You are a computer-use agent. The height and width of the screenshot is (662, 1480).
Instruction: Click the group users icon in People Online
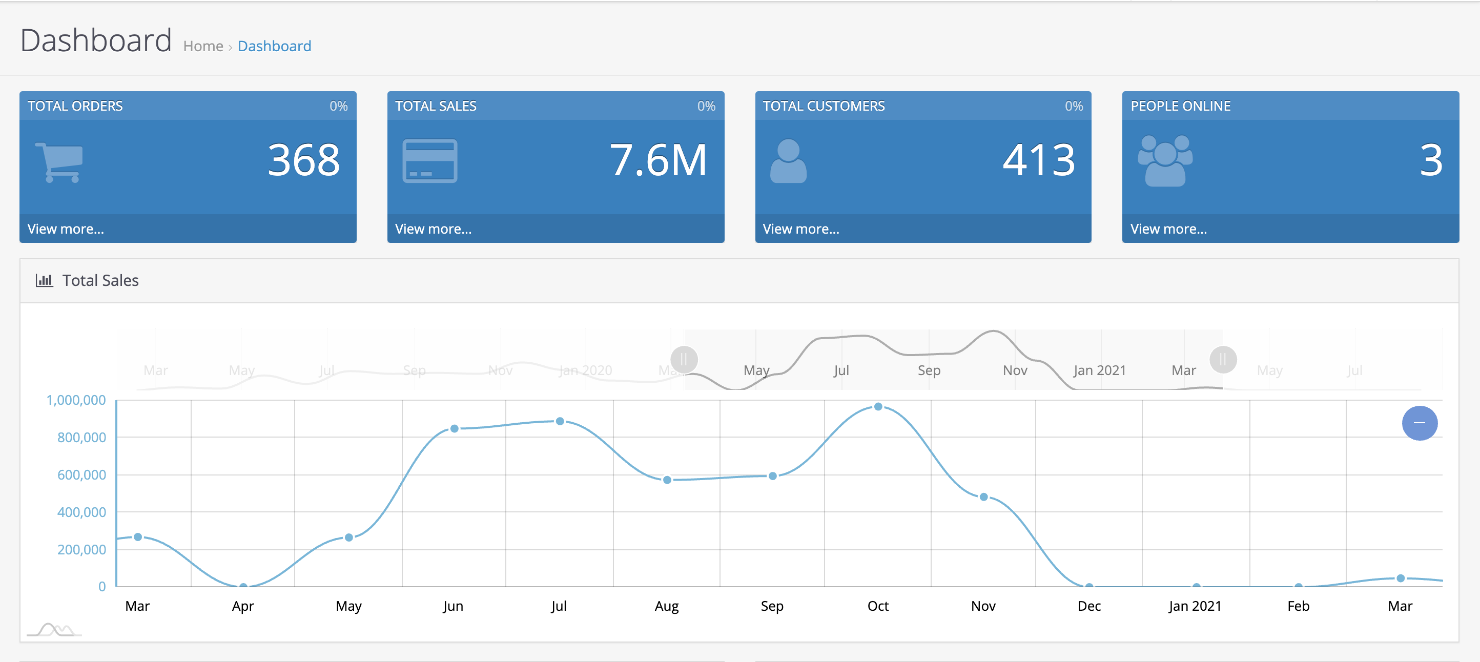click(1165, 161)
